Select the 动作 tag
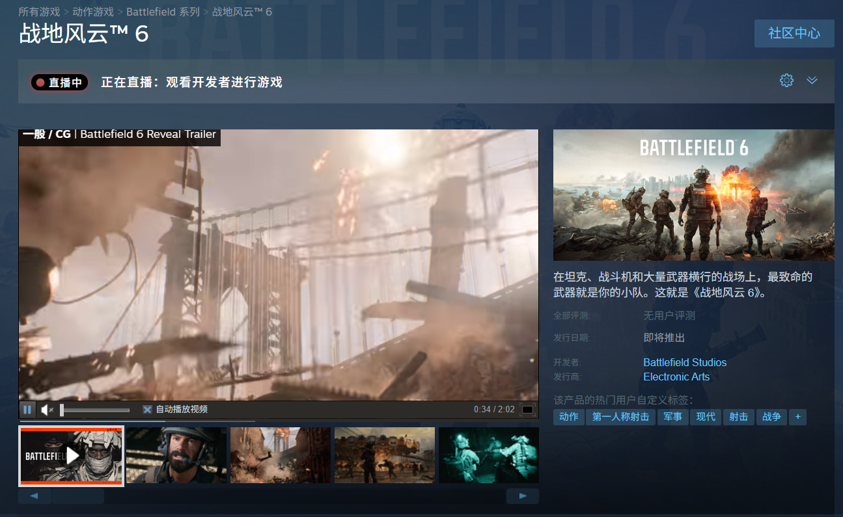This screenshot has height=517, width=843. [x=569, y=417]
